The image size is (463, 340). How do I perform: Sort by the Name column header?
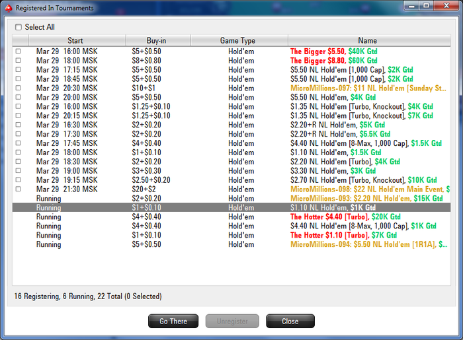[369, 40]
